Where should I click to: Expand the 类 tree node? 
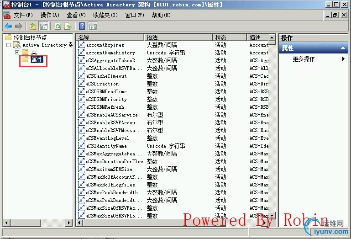(17, 52)
